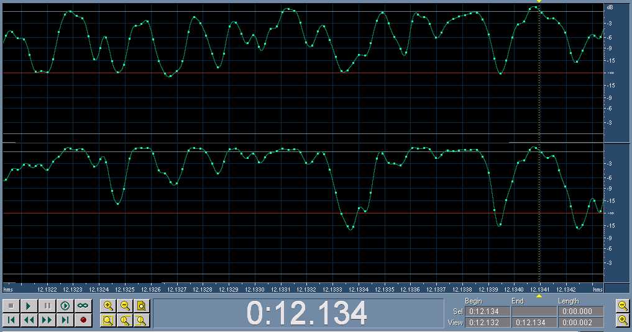The width and height of the screenshot is (632, 332).
Task: Start playback with the Play button
Action: pyautogui.click(x=29, y=306)
